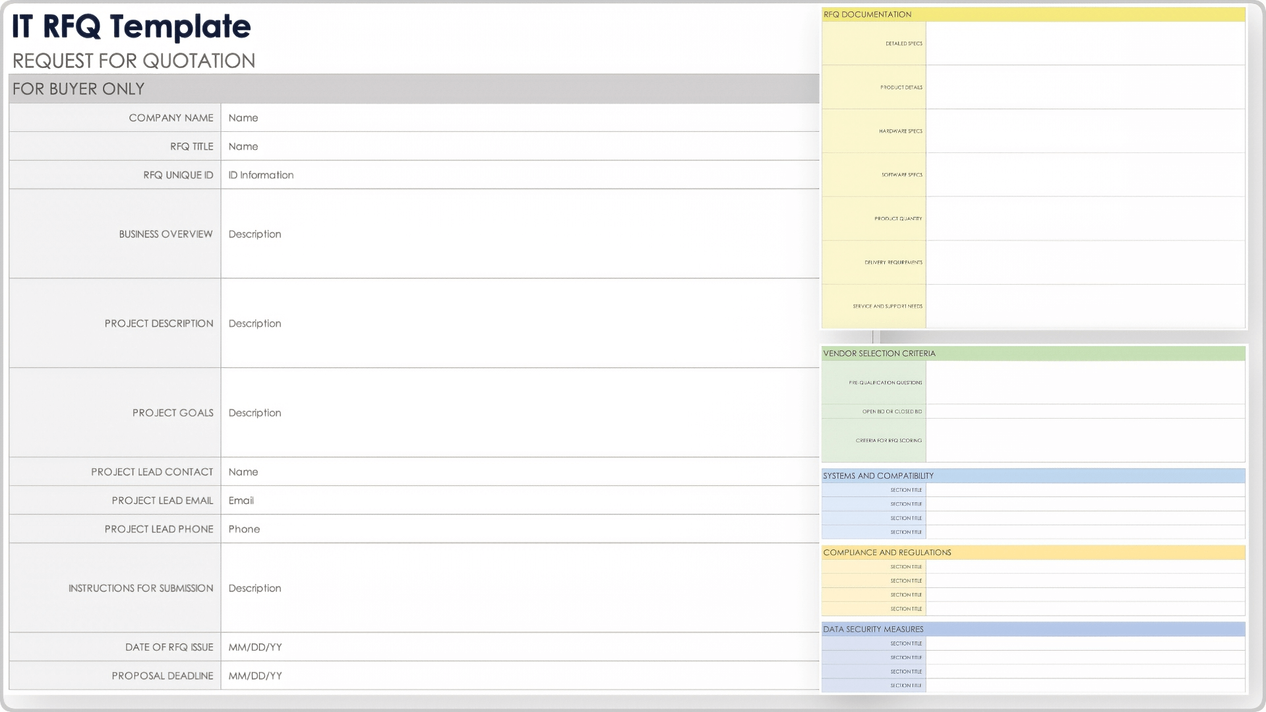Click the green Vendor Selection Criteria header

tap(1033, 353)
